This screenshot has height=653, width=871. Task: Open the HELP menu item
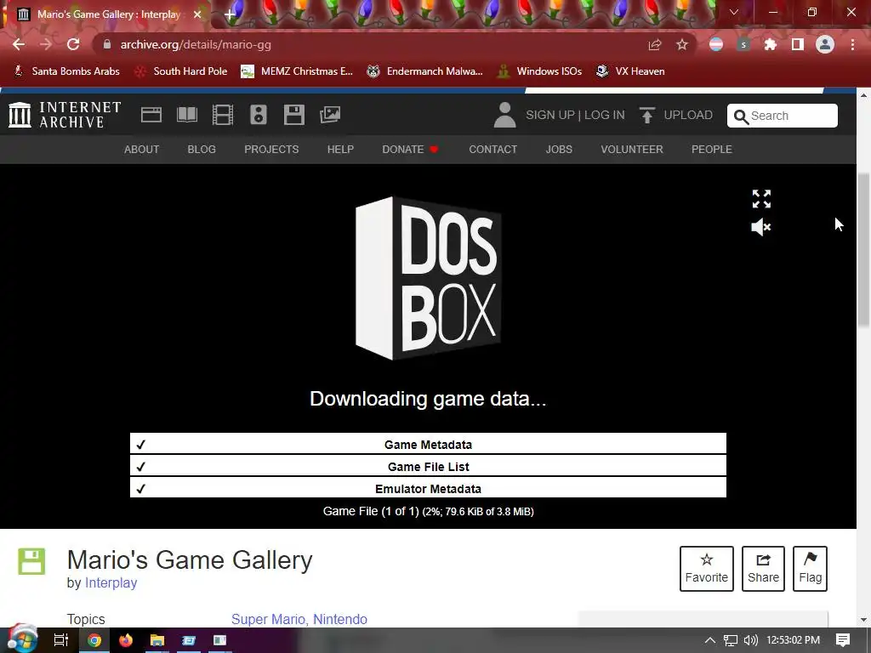(340, 150)
